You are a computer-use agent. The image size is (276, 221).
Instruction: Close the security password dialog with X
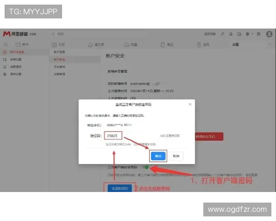pos(190,105)
